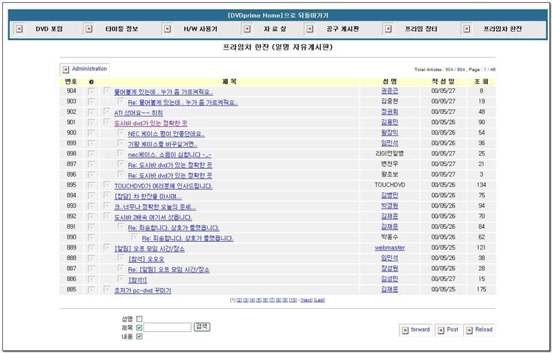Open the post '도시바 dvd가 있는 정확한 곳' numbered 901

tap(150, 123)
